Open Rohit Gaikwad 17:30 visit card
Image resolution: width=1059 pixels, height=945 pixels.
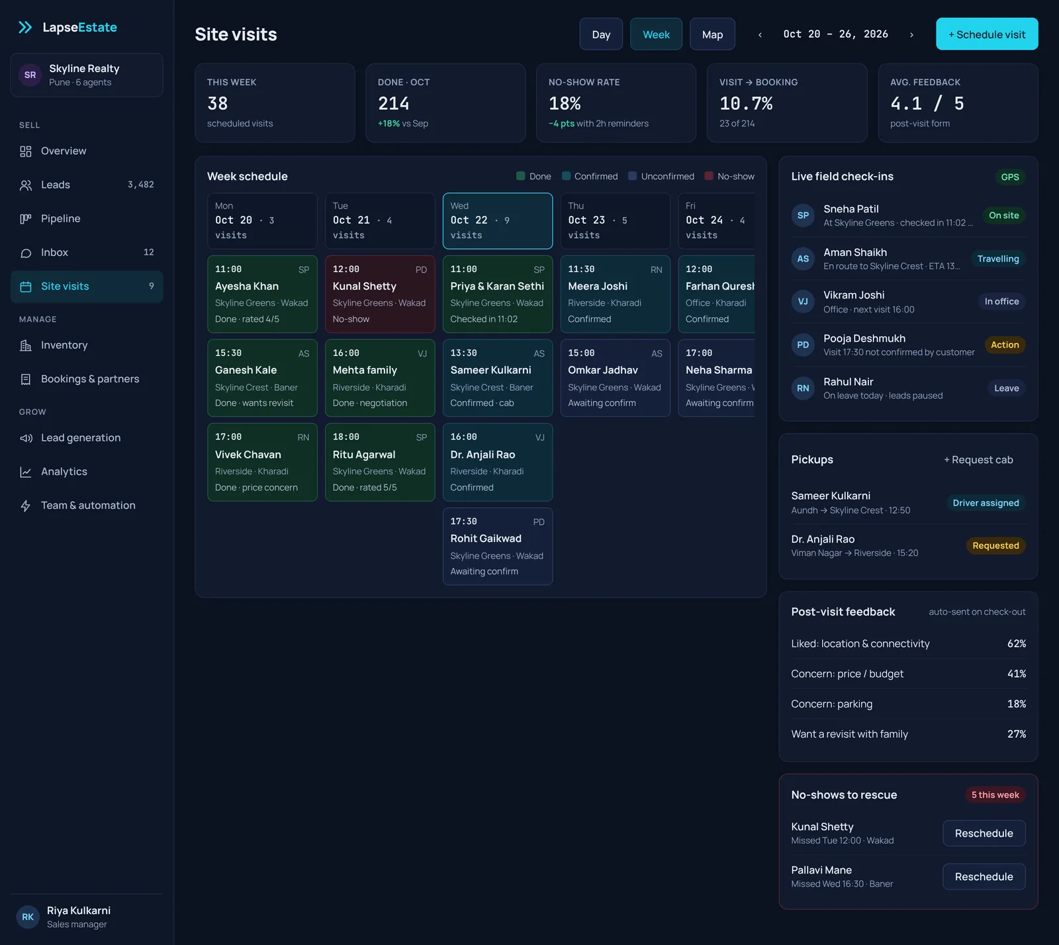point(498,547)
